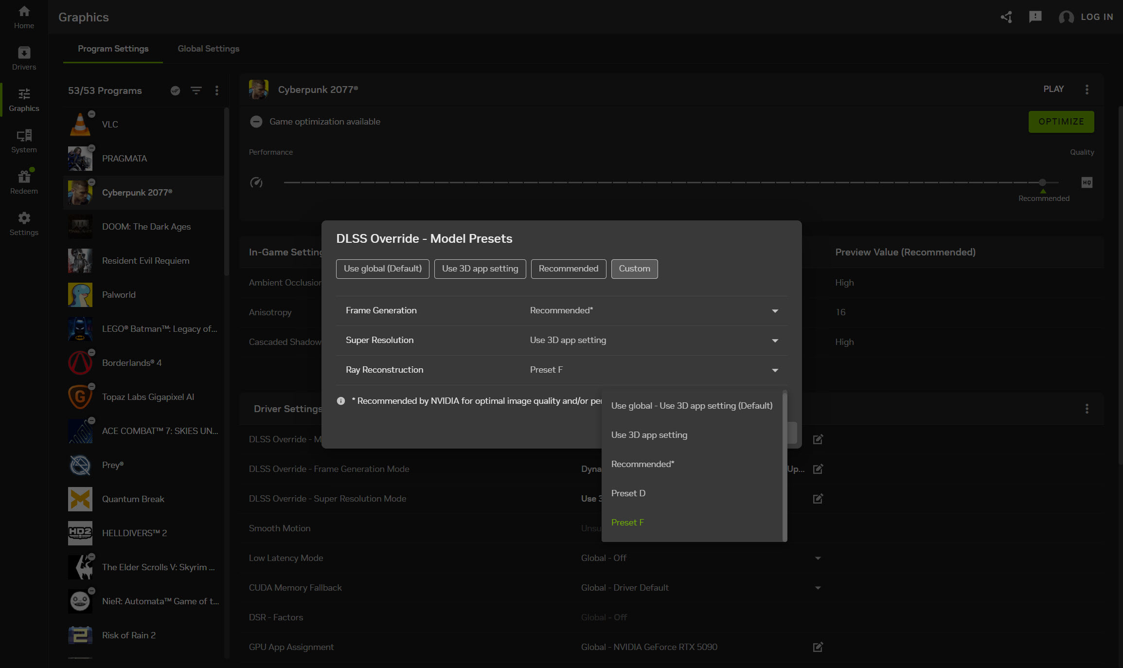1123x668 pixels.
Task: Open programs list more options menu
Action: click(x=217, y=90)
